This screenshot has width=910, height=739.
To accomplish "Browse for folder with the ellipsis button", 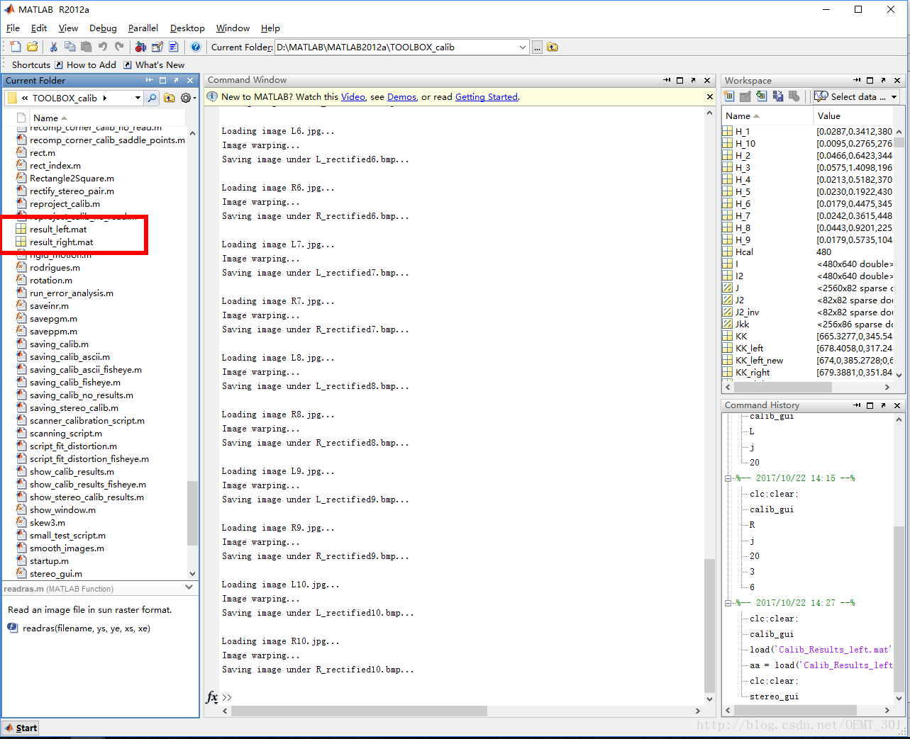I will pos(537,47).
